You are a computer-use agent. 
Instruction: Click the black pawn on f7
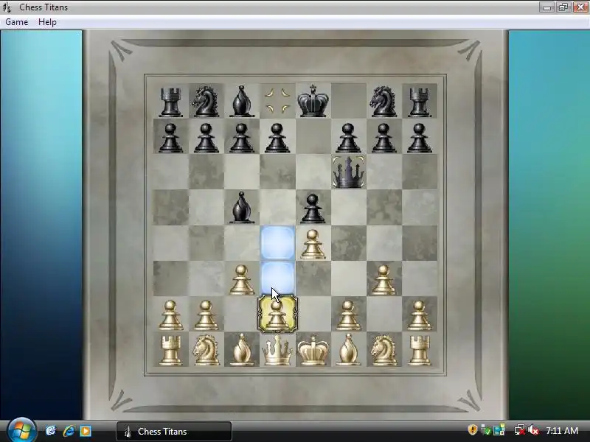[348, 138]
